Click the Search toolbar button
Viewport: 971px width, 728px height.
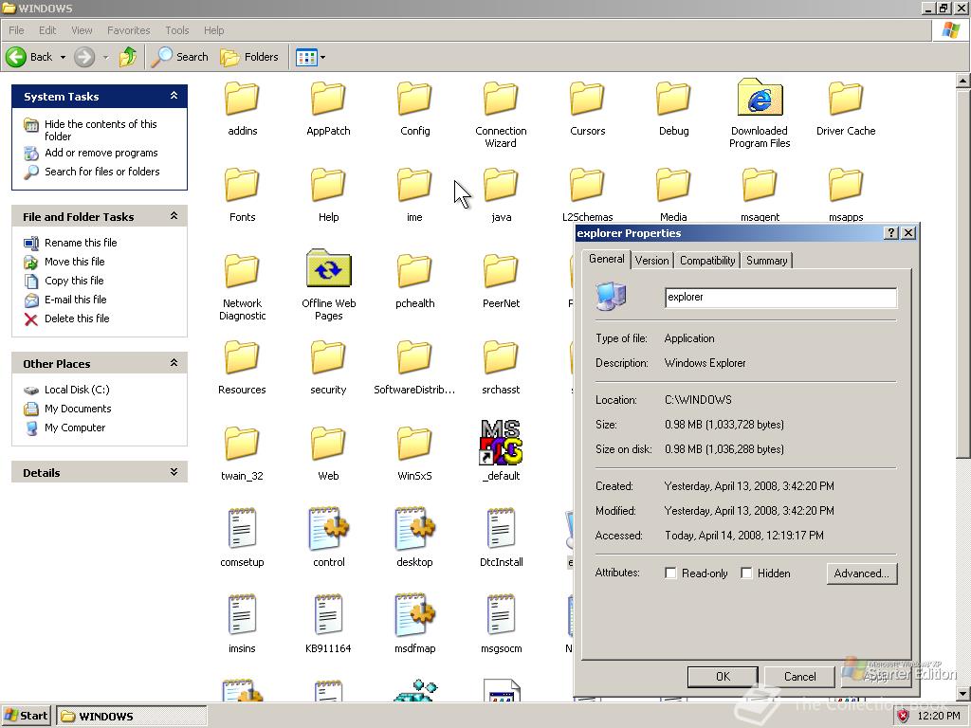point(179,57)
